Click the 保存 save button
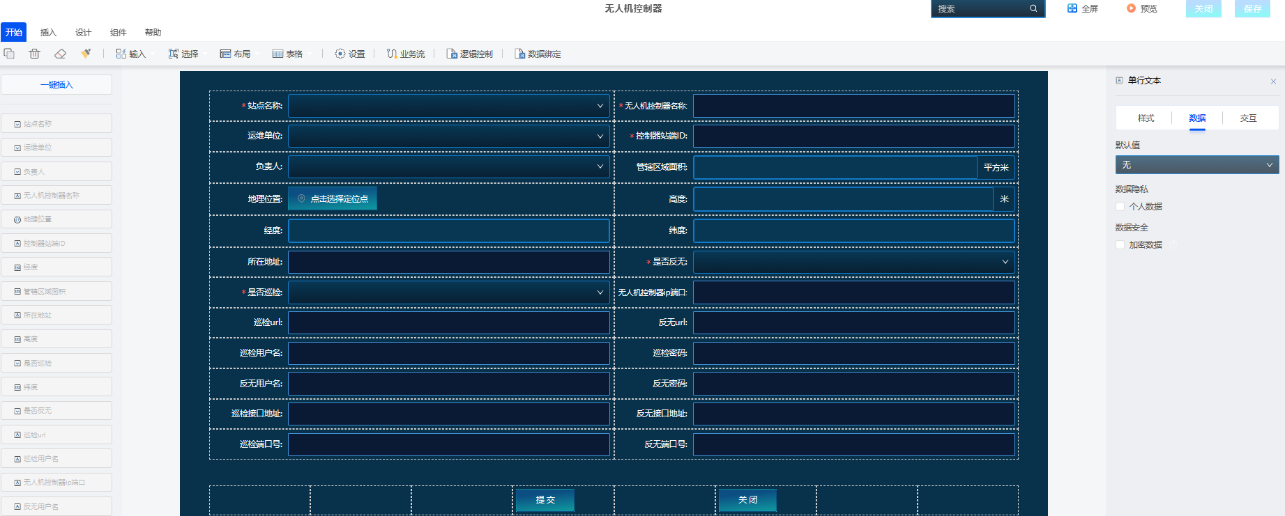 tap(1252, 8)
